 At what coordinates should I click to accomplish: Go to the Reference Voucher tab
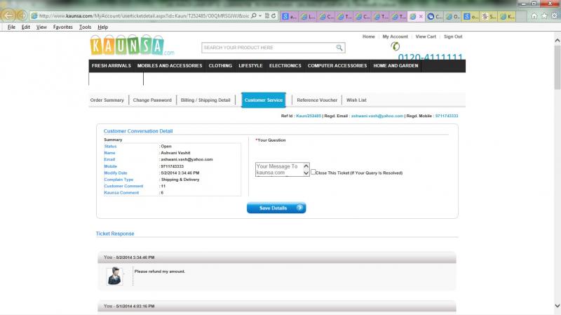coord(317,100)
